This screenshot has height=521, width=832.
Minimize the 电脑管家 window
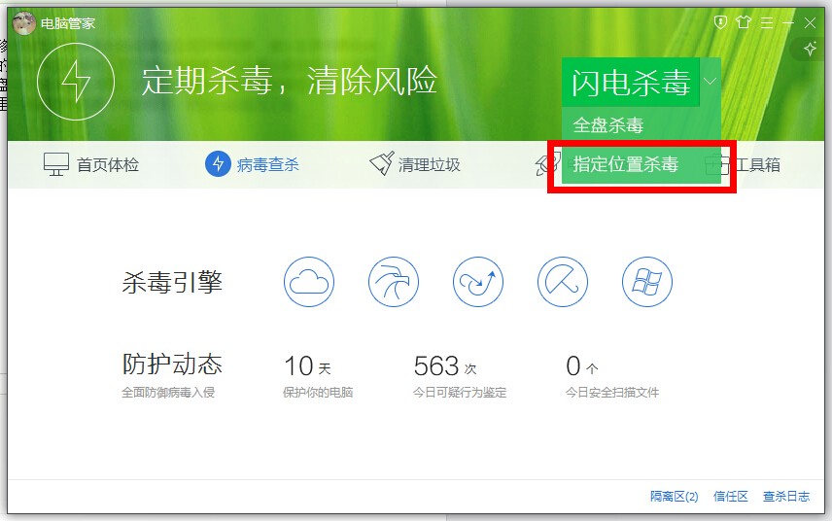point(788,22)
